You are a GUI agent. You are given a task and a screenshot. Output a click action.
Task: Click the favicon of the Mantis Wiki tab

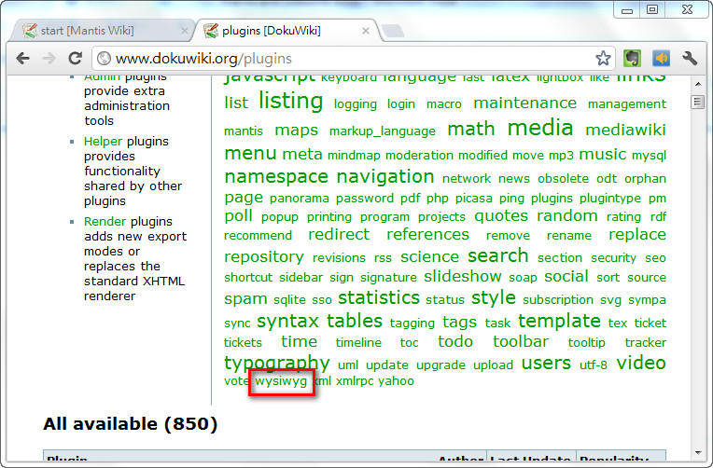pos(30,31)
